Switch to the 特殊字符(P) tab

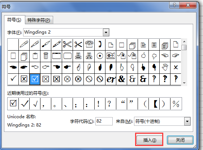click(39, 20)
